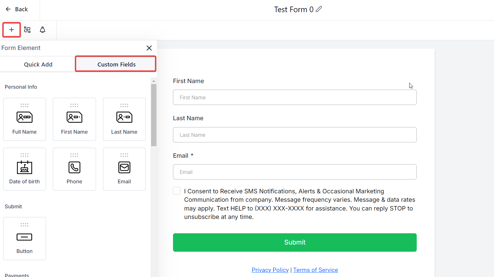The image size is (494, 277).
Task: Switch to the Quick Add tab
Action: (38, 64)
